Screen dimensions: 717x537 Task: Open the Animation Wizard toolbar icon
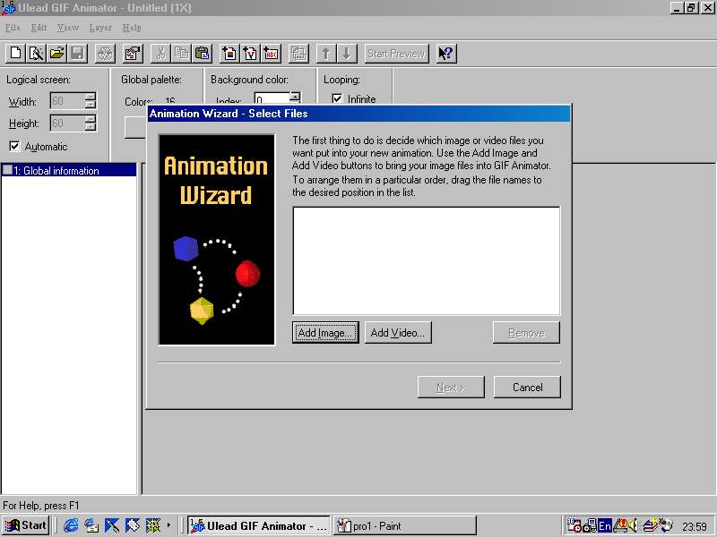pyautogui.click(x=36, y=53)
